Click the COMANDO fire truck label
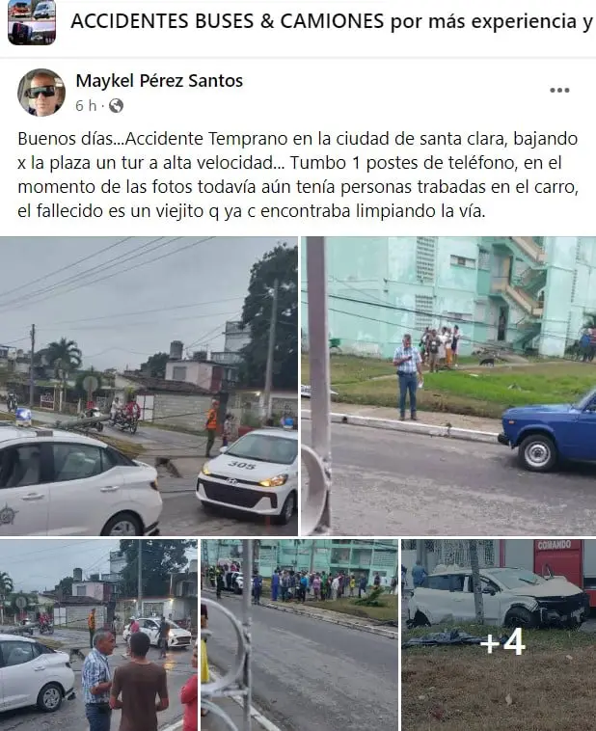The image size is (596, 731). click(x=554, y=545)
